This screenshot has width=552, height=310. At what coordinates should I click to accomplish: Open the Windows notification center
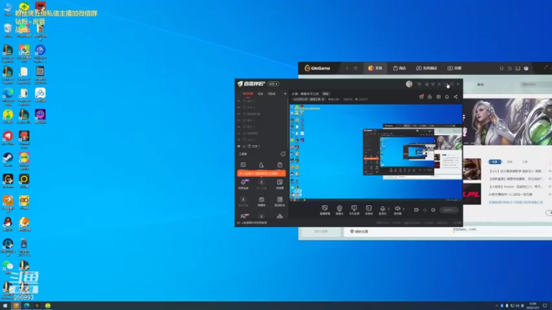point(545,306)
